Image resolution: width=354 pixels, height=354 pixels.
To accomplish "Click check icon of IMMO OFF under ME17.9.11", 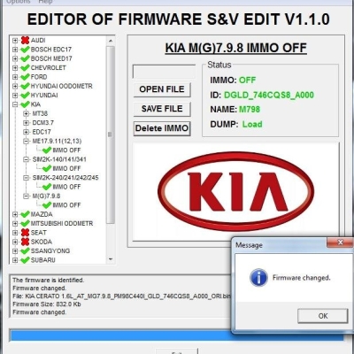I will pos(47,150).
